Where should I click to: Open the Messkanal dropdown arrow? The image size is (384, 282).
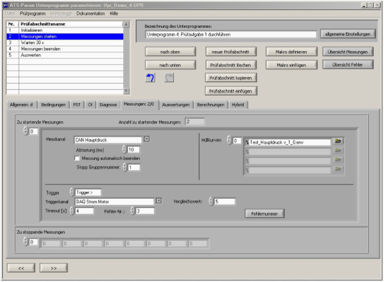[x=147, y=140]
